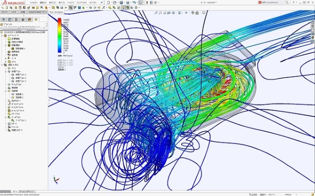
Task: Click inside the SOLIDWORKS search field
Action: tap(275, 3)
